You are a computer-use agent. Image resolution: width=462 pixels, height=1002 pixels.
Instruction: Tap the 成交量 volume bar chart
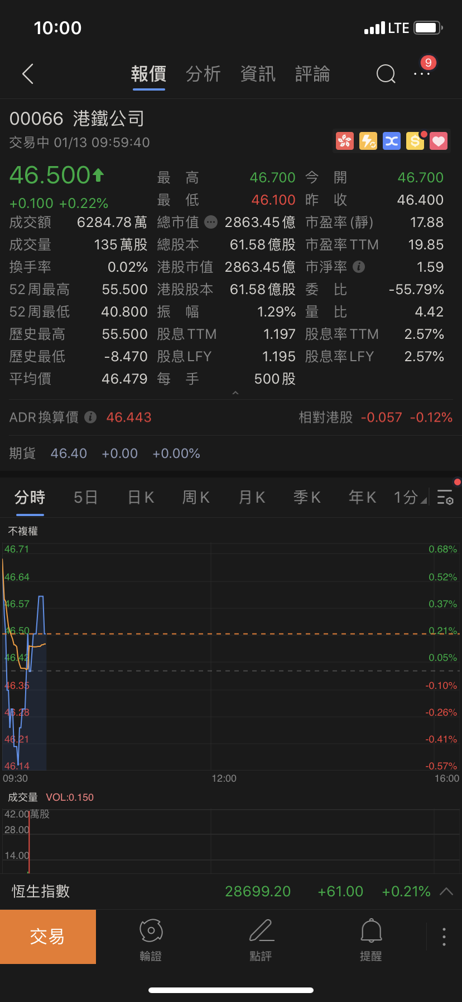(231, 841)
